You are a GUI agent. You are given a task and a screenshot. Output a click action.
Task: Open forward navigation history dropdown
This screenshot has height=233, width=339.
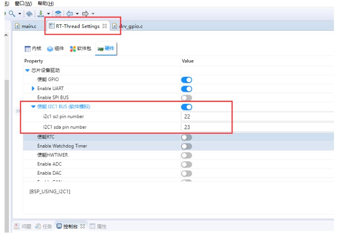click(93, 14)
